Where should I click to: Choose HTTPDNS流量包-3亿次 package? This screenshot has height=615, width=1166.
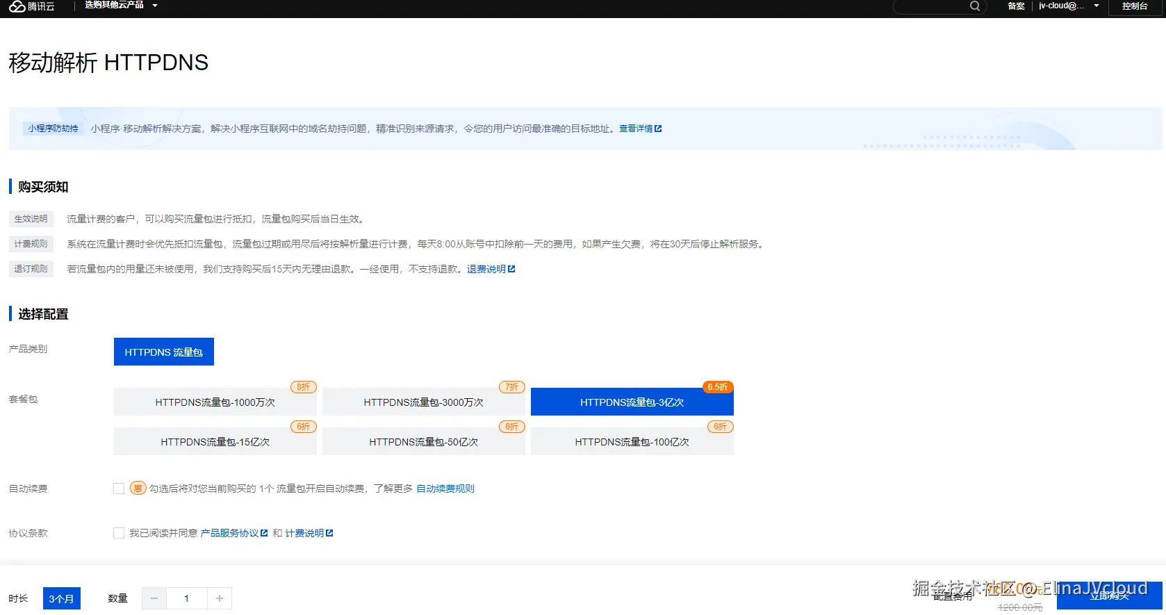pos(632,402)
